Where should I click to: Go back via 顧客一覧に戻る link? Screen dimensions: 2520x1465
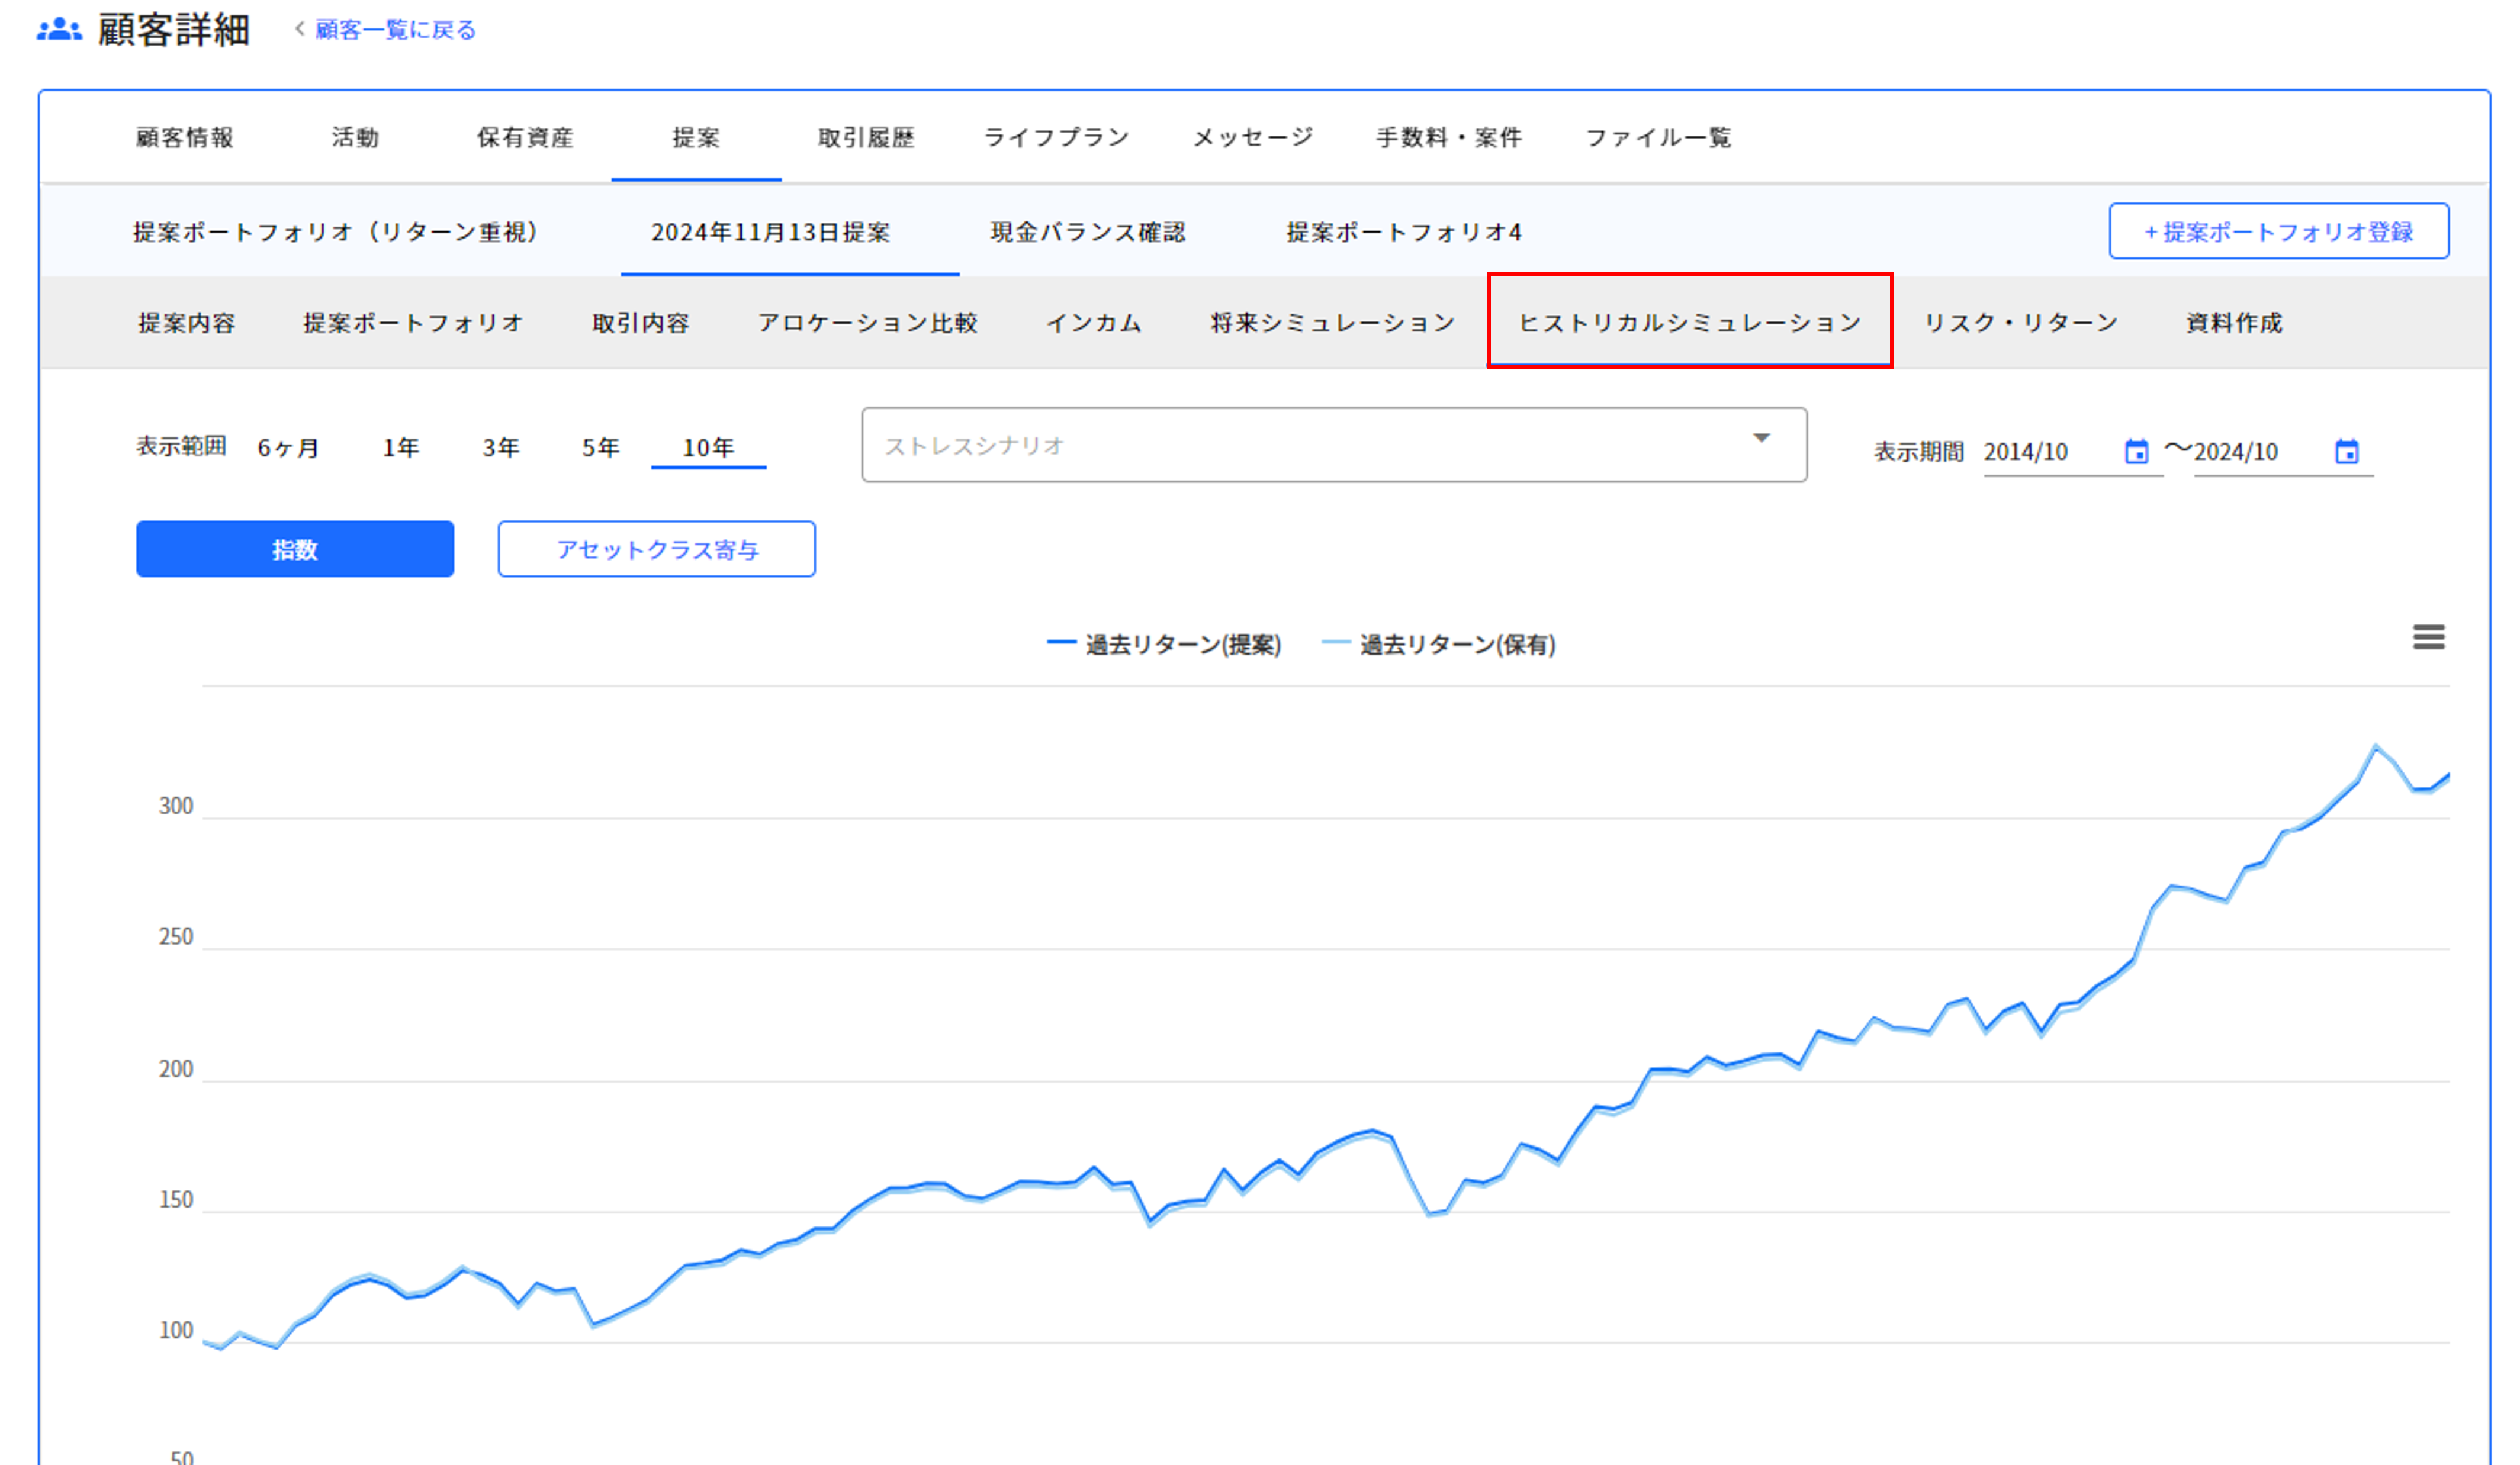[394, 30]
